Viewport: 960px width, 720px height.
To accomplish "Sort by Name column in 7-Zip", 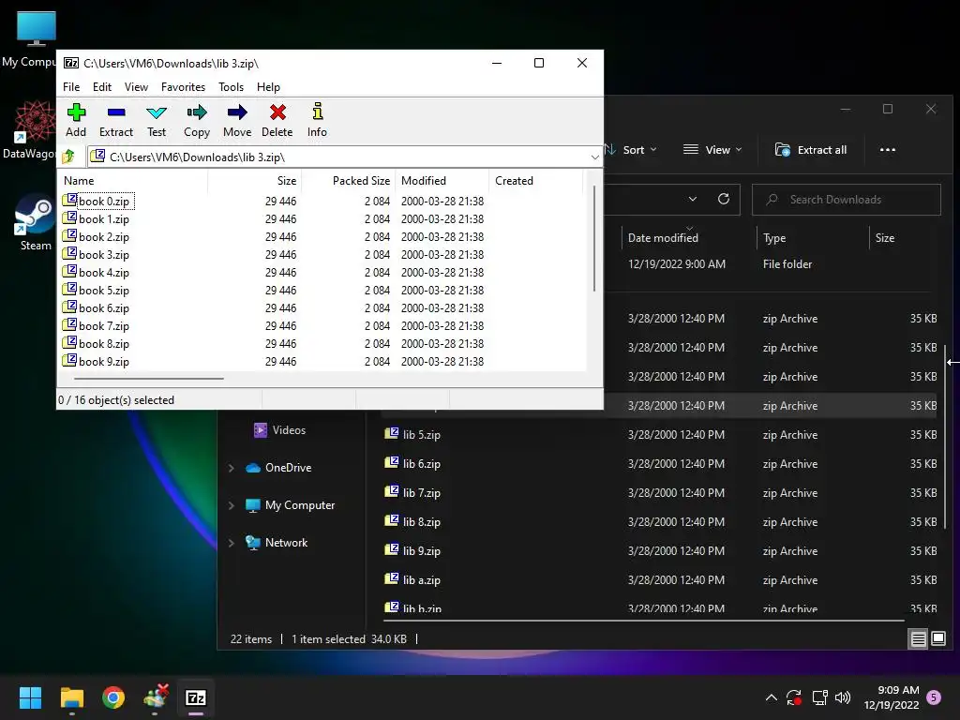I will tap(79, 181).
